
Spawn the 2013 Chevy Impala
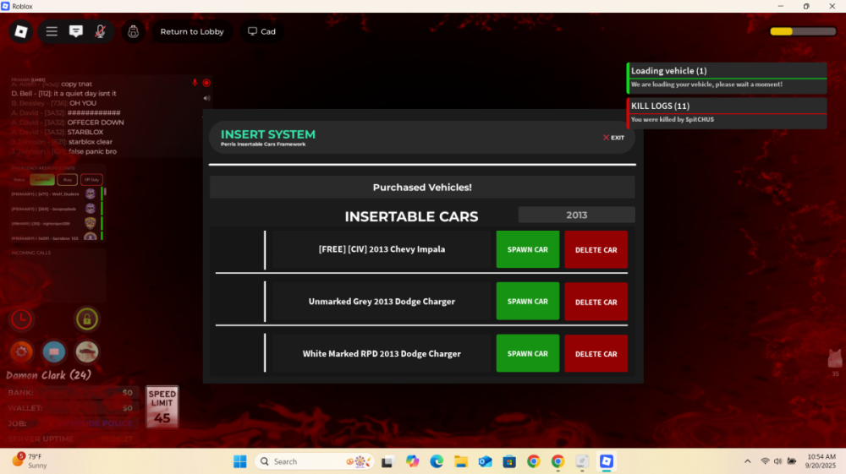click(527, 250)
